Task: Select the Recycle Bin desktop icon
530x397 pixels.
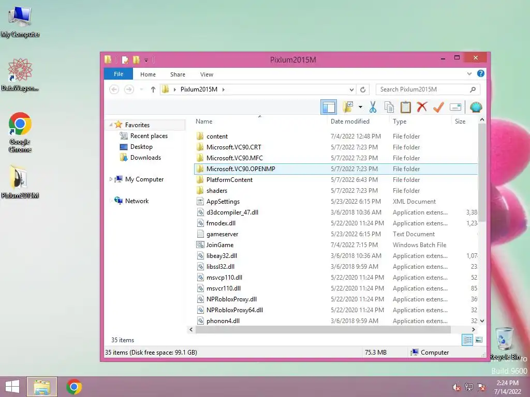Action: [505, 343]
